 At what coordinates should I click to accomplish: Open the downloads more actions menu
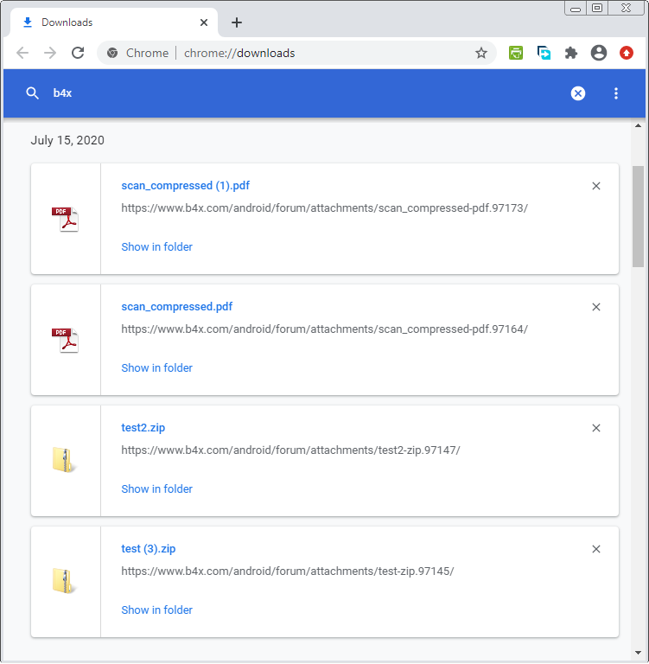pyautogui.click(x=616, y=93)
